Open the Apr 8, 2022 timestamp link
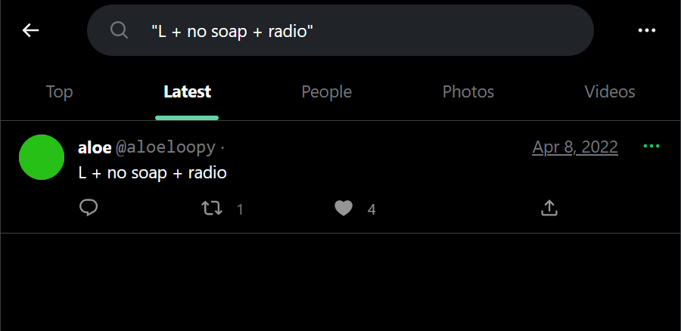This screenshot has height=331, width=681. click(x=574, y=147)
